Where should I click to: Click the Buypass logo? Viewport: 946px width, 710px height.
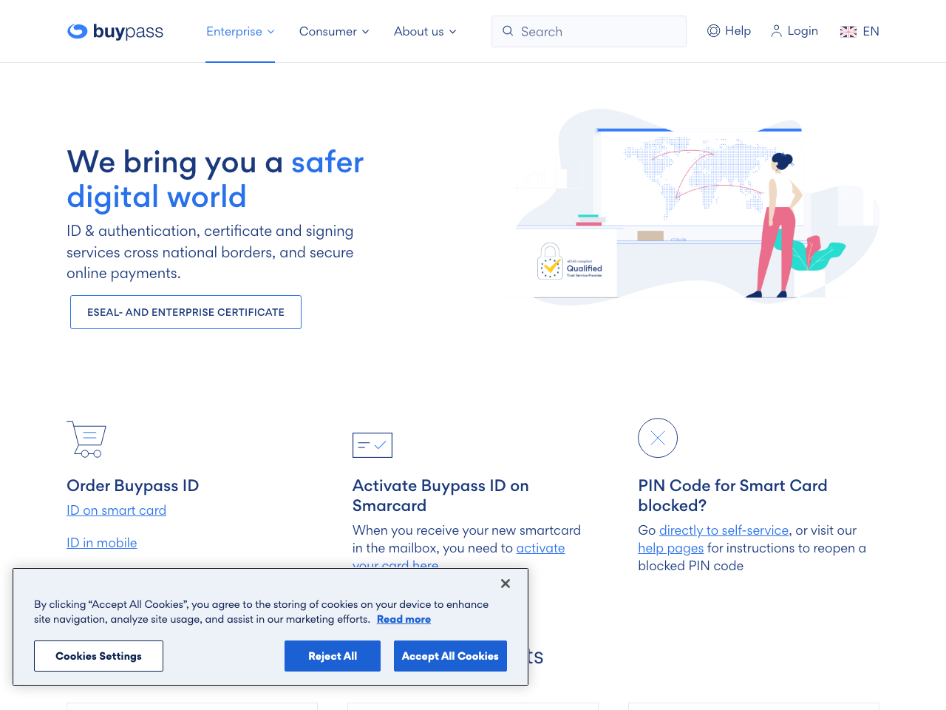coord(115,31)
